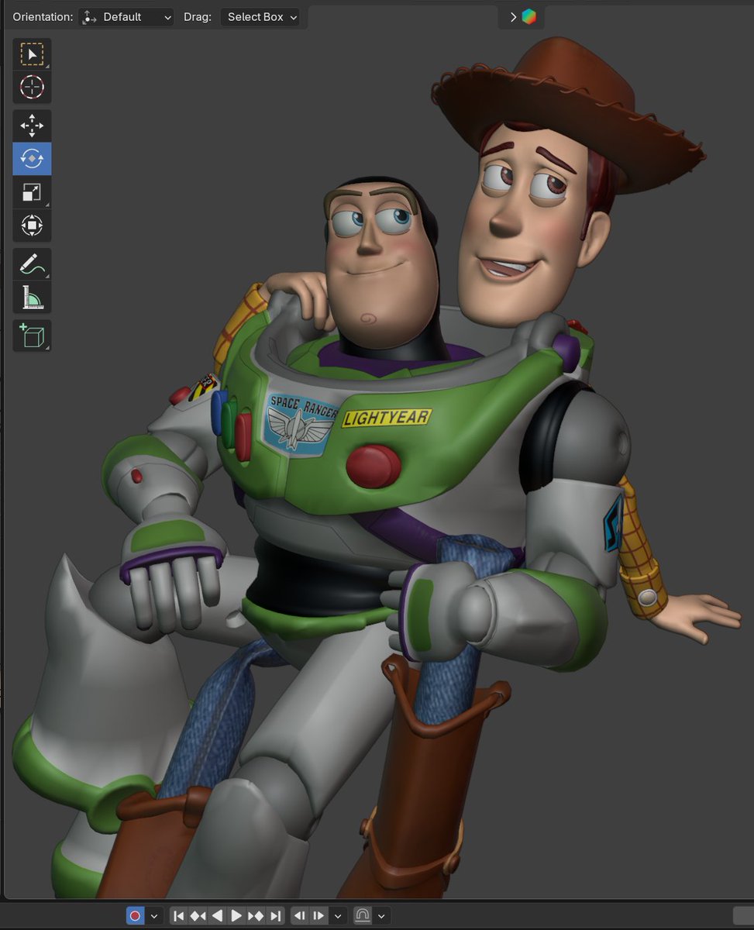Pick the Scale tool
Image resolution: width=754 pixels, height=930 pixels.
[32, 192]
